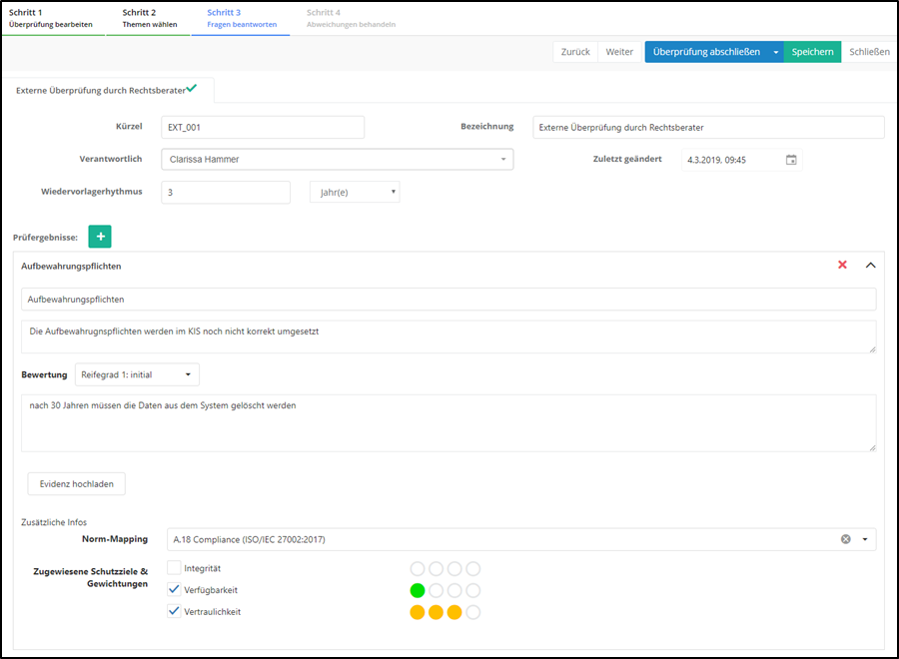Image resolution: width=899 pixels, height=659 pixels.
Task: Click the green Verfügbarkeit weighting dot
Action: [418, 590]
